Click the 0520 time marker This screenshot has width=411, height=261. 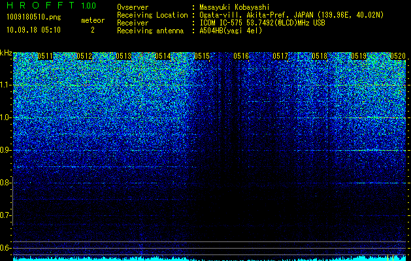[398, 56]
